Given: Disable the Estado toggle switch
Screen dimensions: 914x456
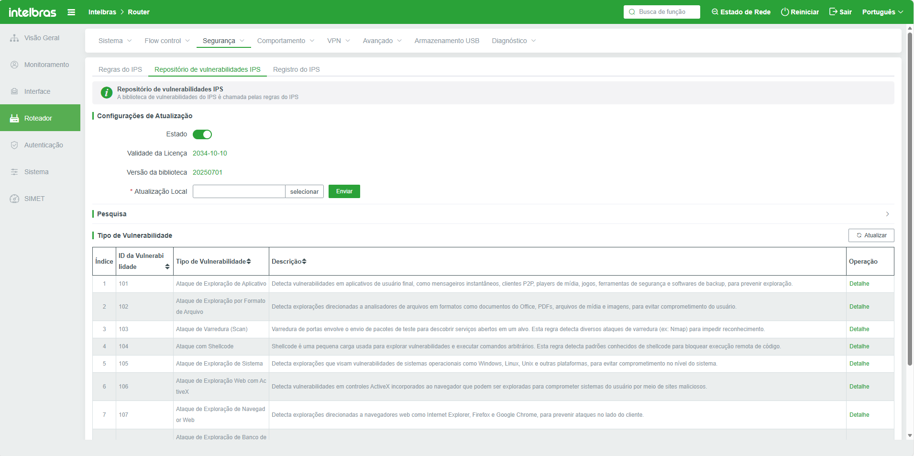Looking at the screenshot, I should (x=202, y=134).
